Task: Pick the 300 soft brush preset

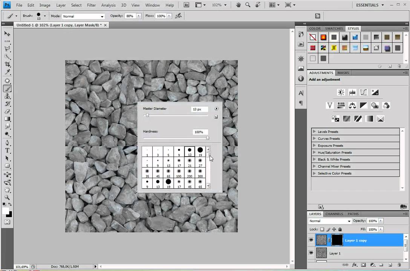Action: tap(200, 172)
